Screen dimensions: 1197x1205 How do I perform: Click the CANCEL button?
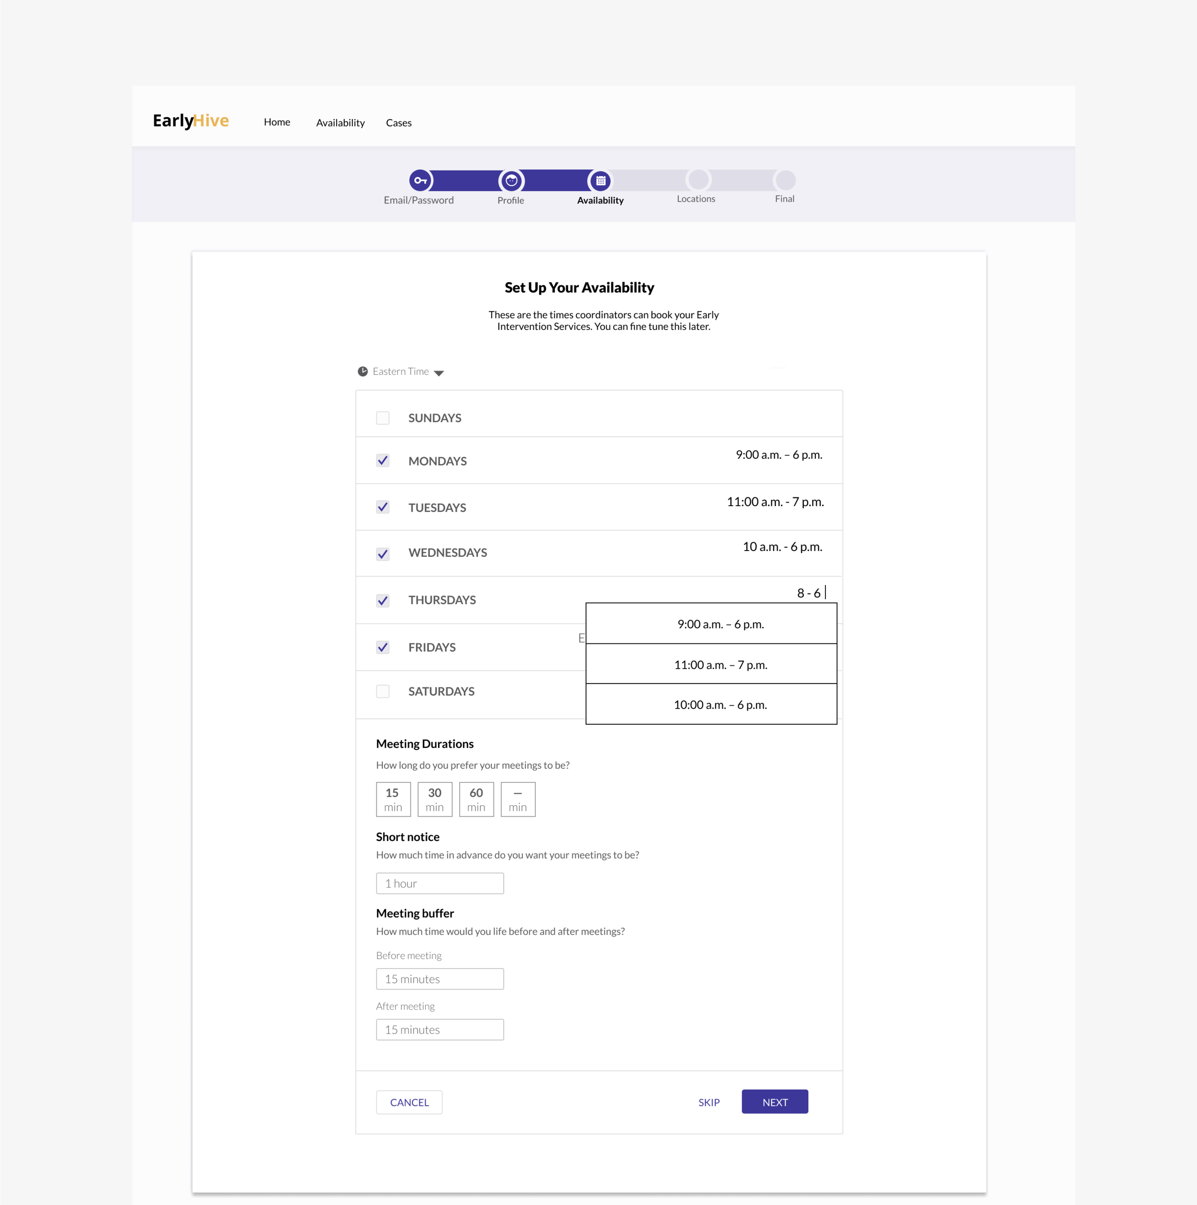point(409,1103)
